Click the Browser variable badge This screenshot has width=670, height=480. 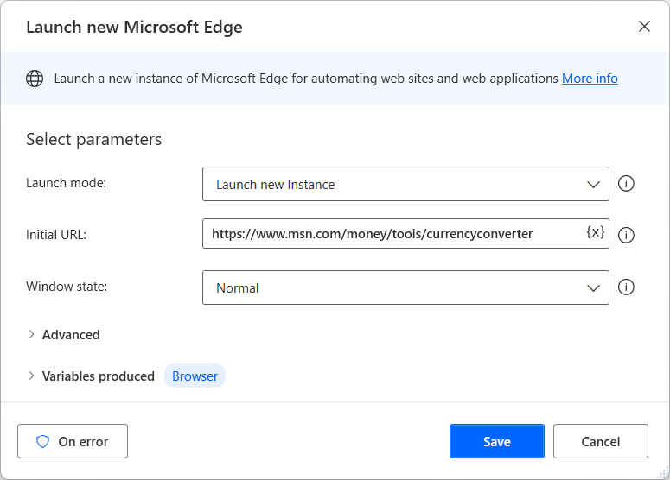point(195,376)
